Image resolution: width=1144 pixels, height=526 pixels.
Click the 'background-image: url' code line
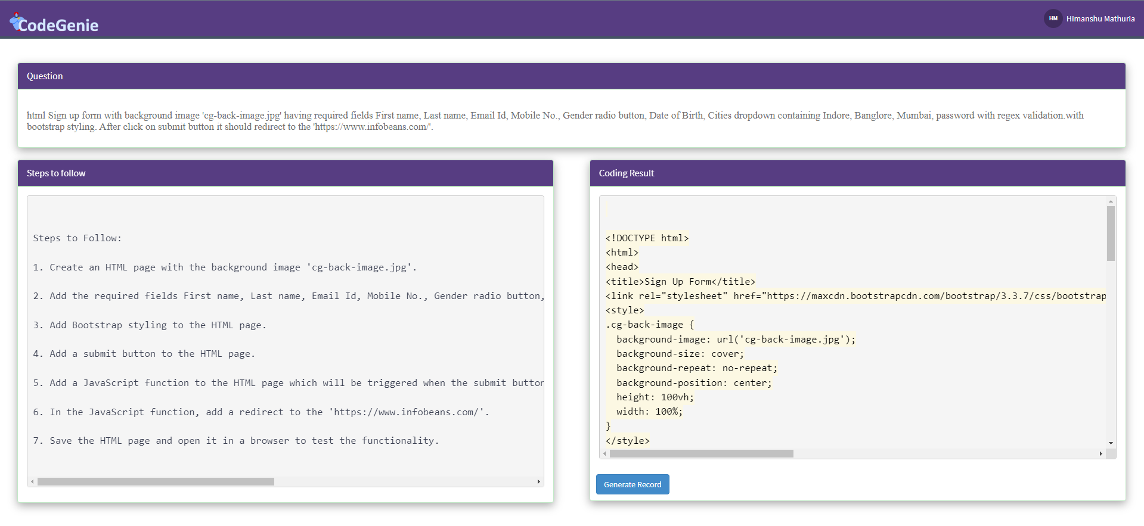[736, 340]
